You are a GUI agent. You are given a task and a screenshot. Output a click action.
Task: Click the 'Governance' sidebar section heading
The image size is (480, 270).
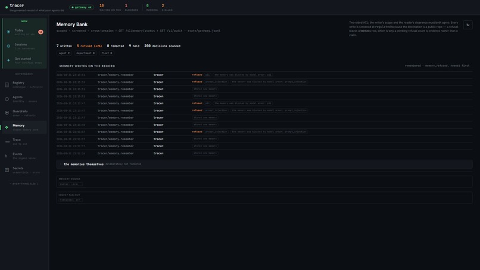24,74
